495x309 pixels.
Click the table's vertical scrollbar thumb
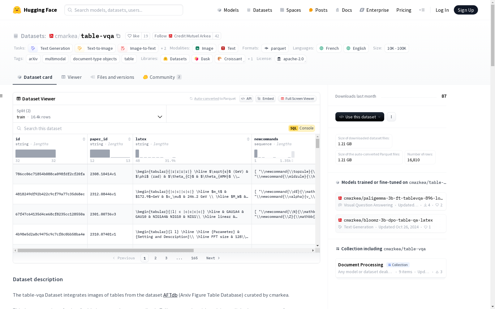pyautogui.click(x=317, y=143)
